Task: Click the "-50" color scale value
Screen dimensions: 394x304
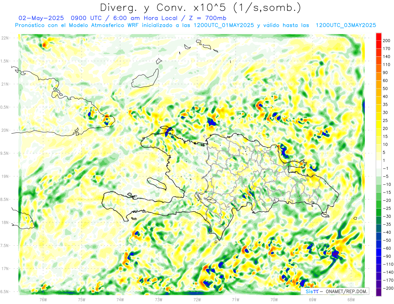Action: point(387,240)
